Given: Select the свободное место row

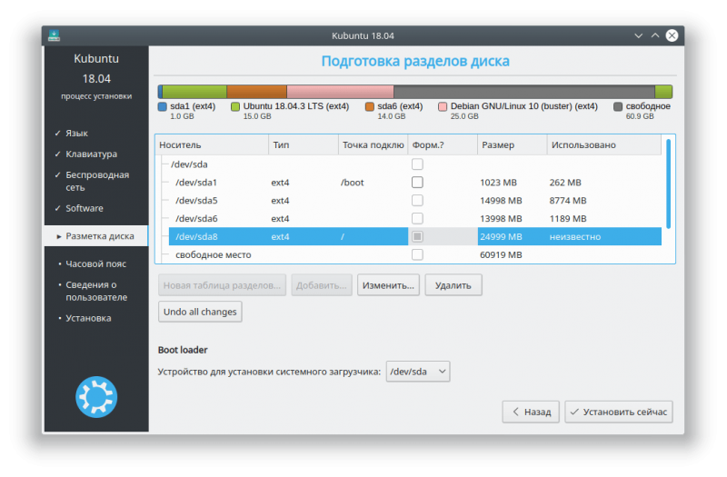Looking at the screenshot, I should click(415, 254).
